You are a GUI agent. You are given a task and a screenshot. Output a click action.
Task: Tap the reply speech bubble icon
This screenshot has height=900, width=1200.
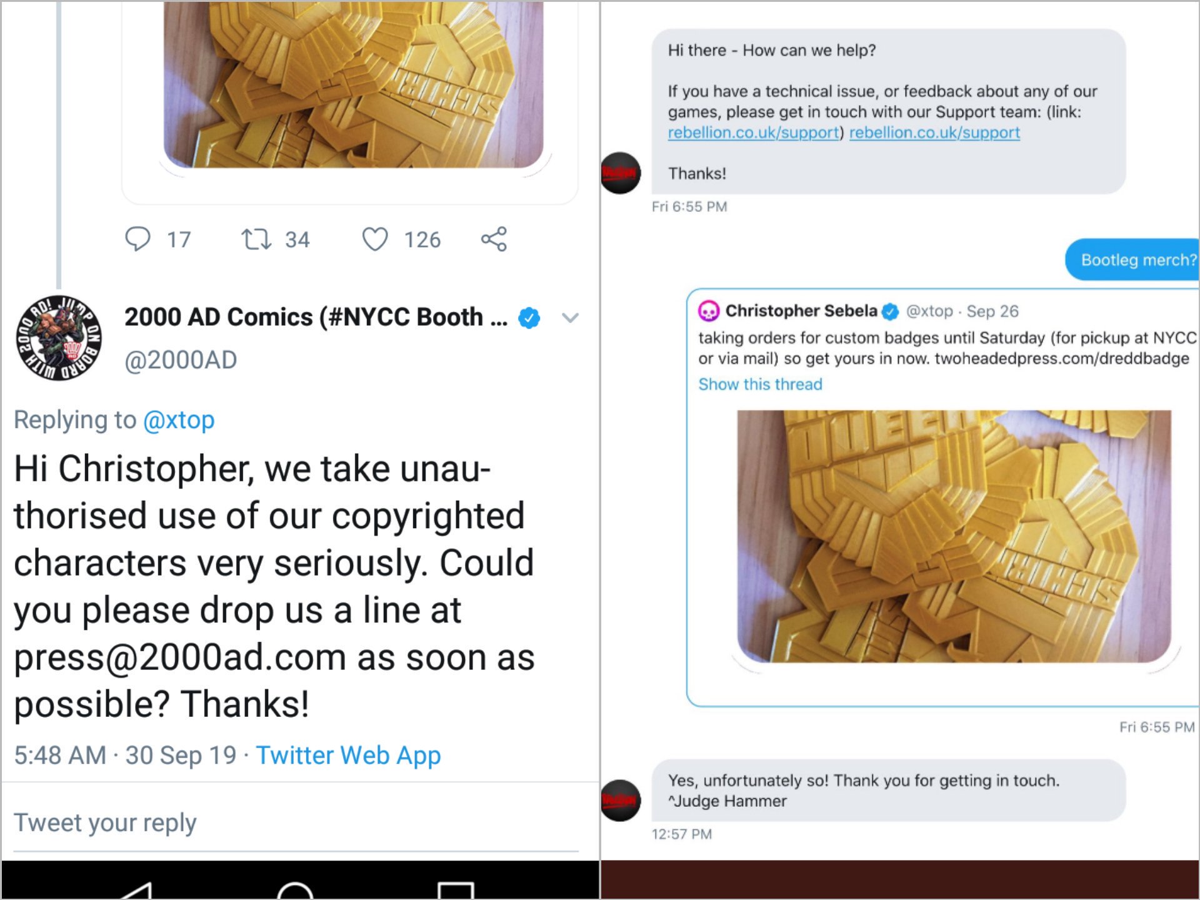click(x=137, y=239)
